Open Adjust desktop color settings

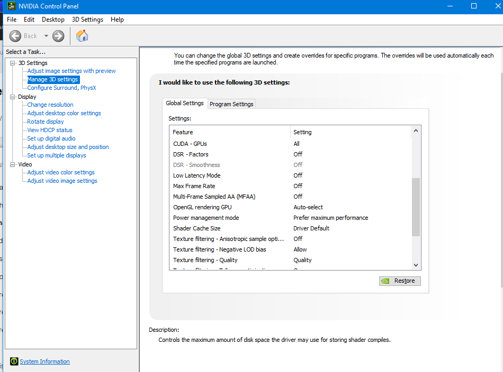click(x=64, y=113)
